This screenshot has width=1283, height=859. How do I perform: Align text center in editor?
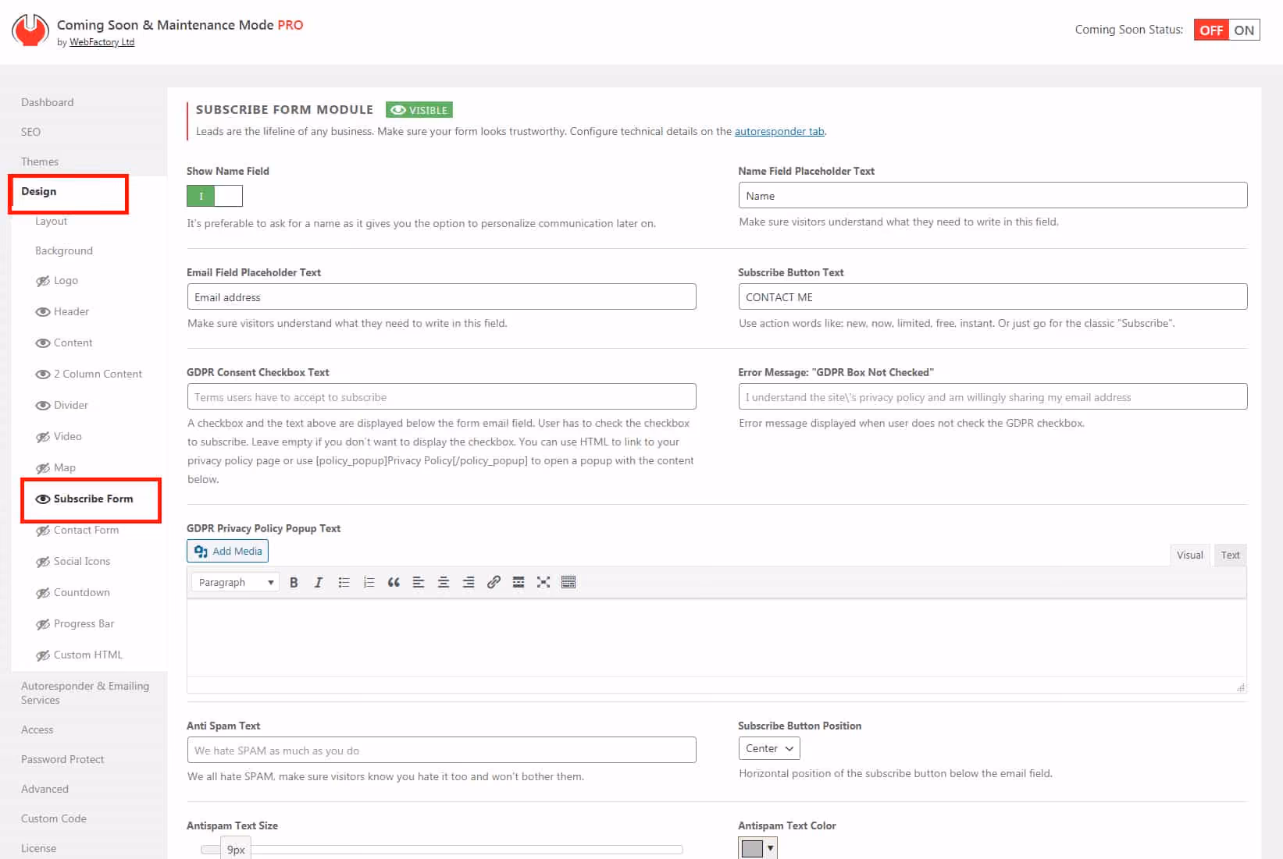point(444,582)
